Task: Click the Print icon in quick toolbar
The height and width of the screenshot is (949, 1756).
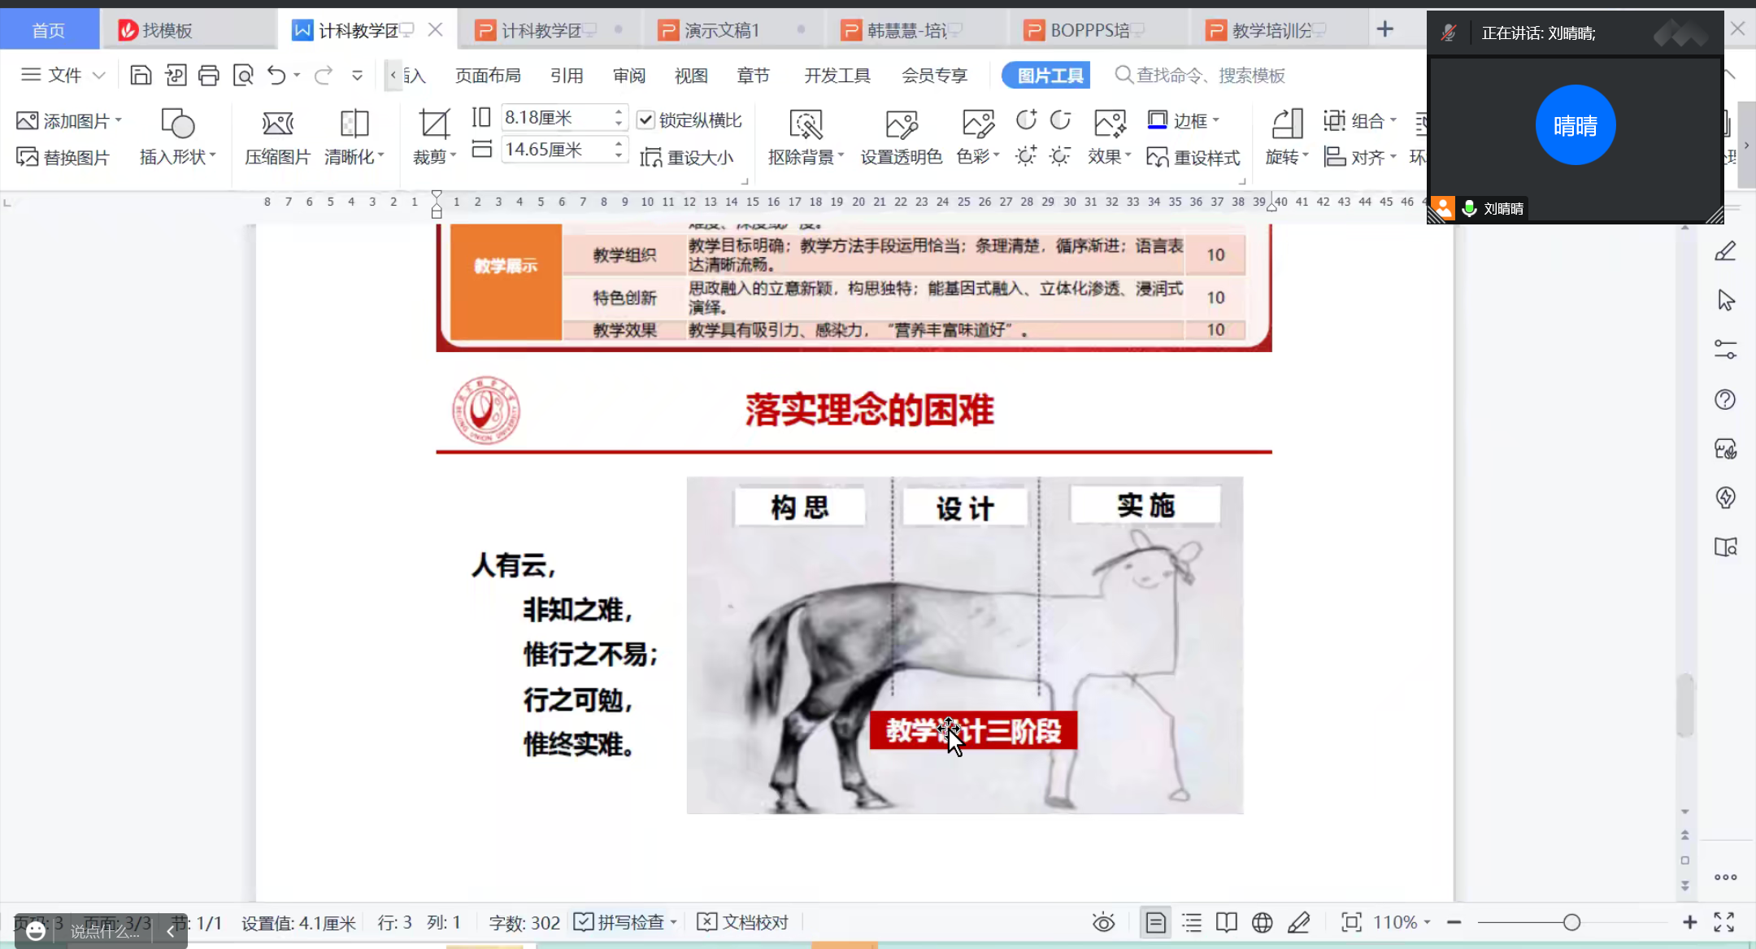Action: [x=209, y=76]
